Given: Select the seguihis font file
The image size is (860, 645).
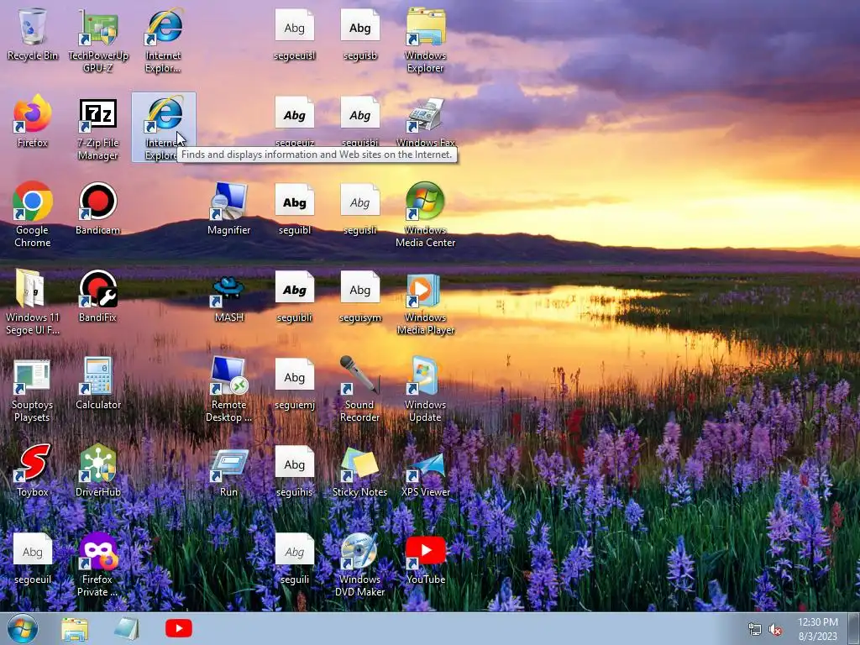Looking at the screenshot, I should (295, 470).
